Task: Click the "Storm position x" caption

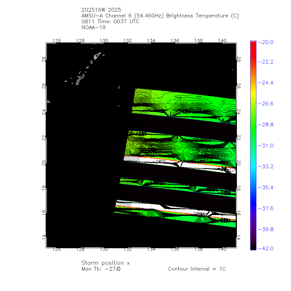Action: (x=105, y=263)
